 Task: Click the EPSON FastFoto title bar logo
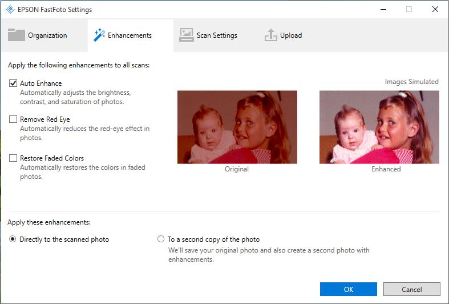pos(10,10)
